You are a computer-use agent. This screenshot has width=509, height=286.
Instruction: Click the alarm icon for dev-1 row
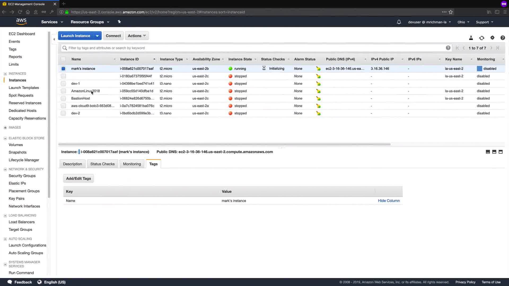(x=318, y=84)
